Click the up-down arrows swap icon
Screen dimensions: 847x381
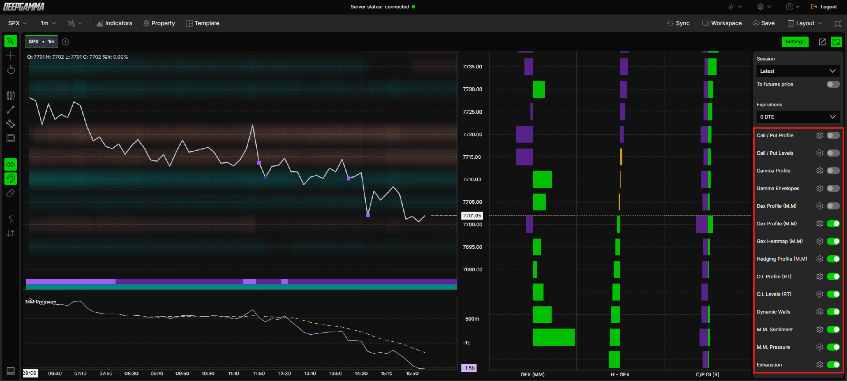pyautogui.click(x=11, y=233)
